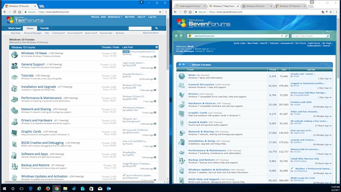
Task: Open the New Posts link on TenForums
Action: 15,33
